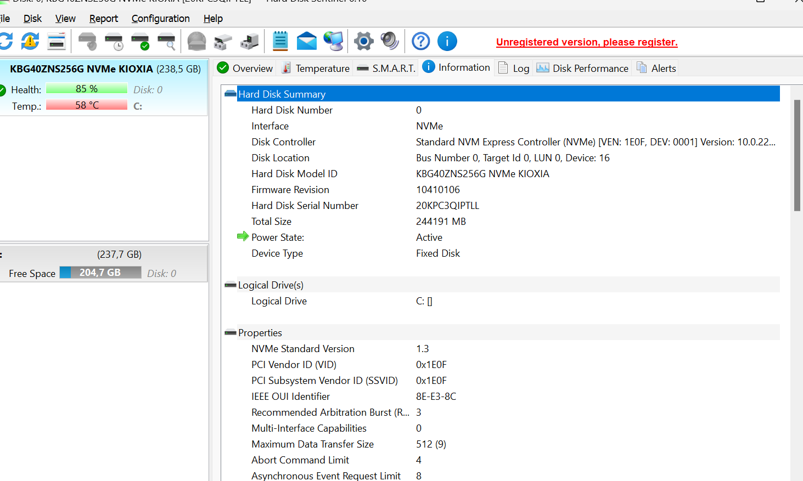Click the refresh with warning icon

click(x=30, y=41)
